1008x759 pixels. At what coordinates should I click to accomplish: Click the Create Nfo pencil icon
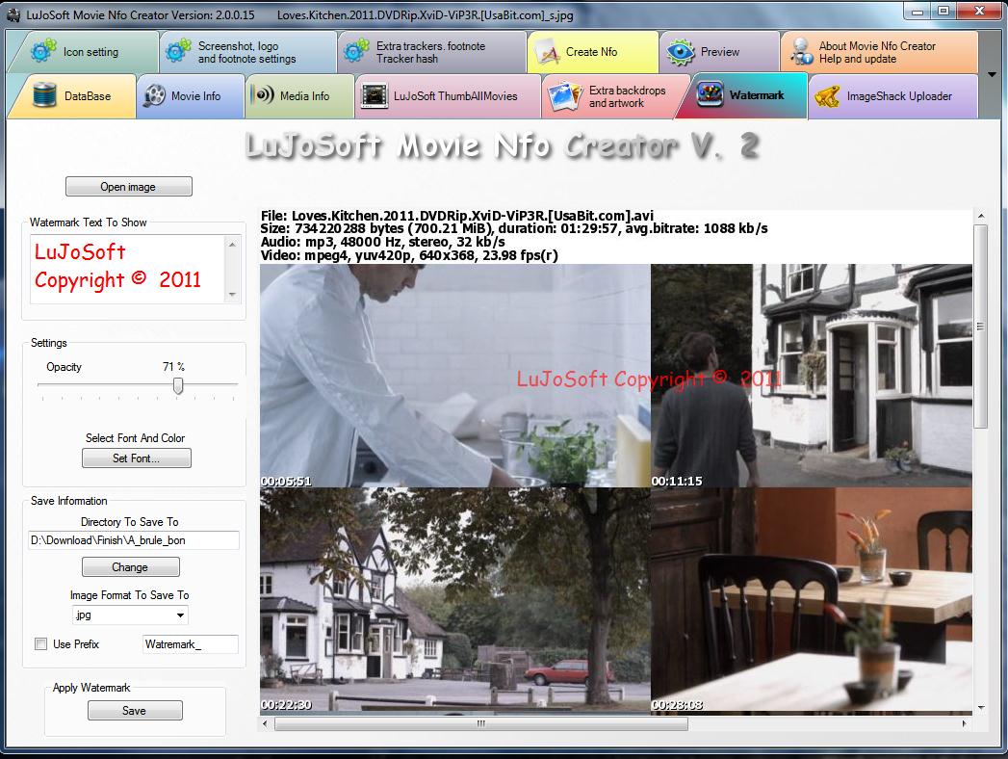(x=547, y=52)
